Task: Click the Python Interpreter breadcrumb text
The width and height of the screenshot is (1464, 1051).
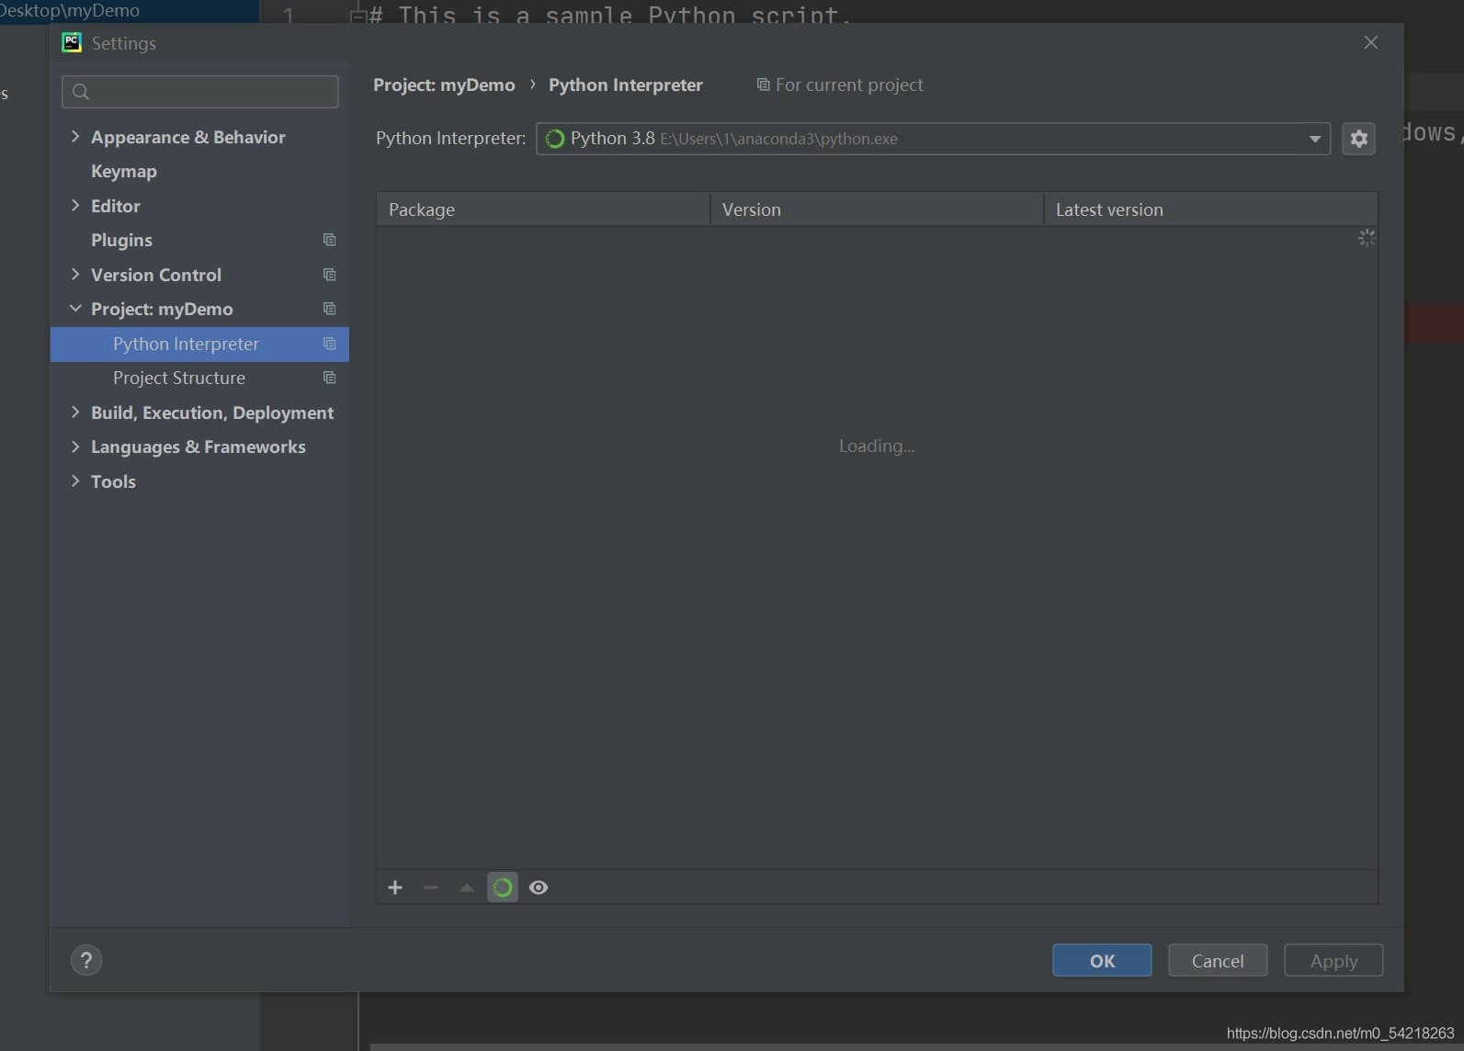Action: 626,85
